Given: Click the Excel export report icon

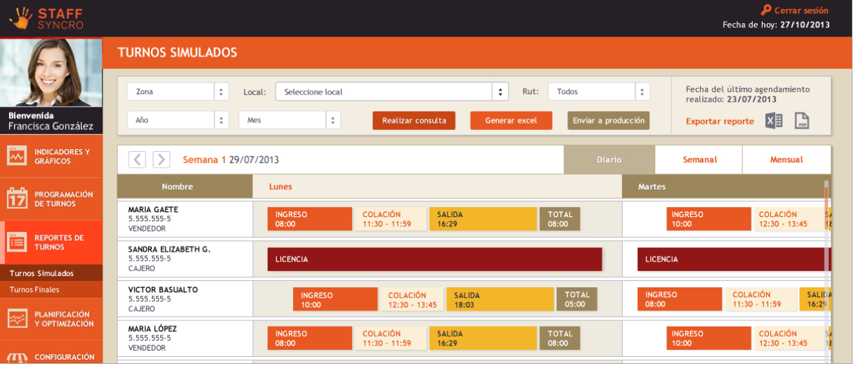Looking at the screenshot, I should (775, 121).
